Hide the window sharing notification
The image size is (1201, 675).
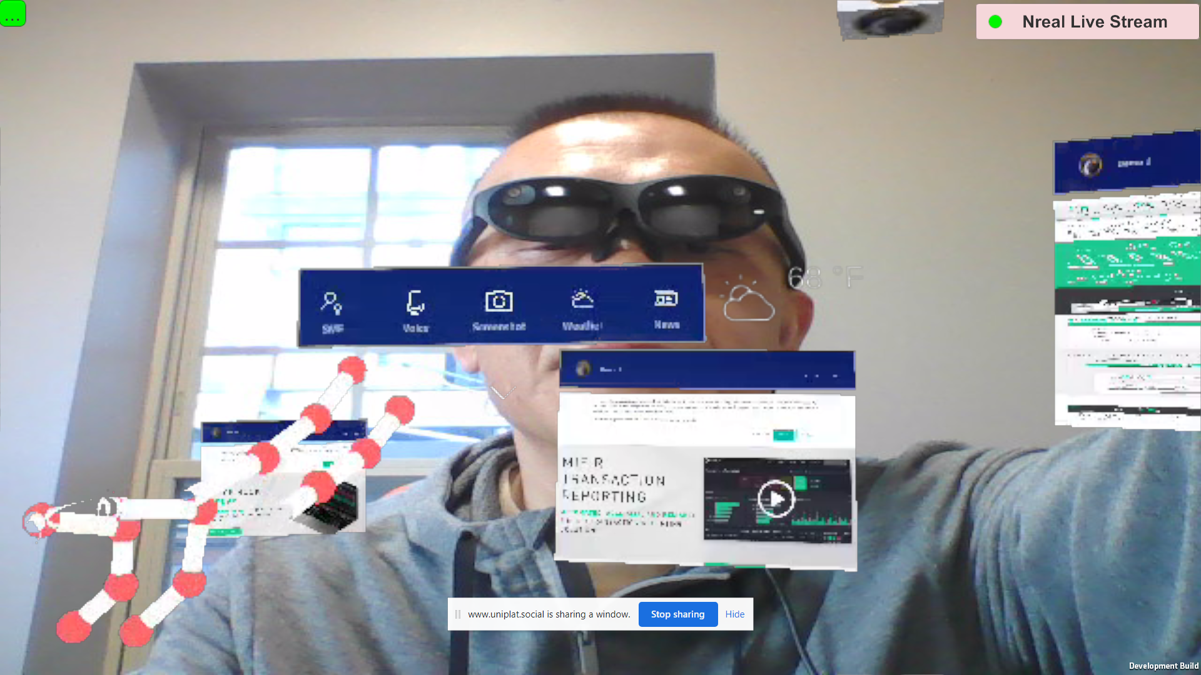(x=734, y=614)
